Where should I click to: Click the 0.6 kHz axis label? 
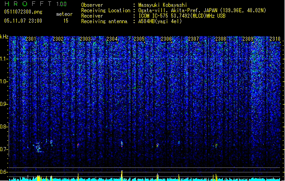4,172
